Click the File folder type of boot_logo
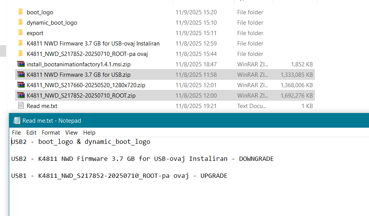The image size is (369, 216). pyautogui.click(x=250, y=12)
